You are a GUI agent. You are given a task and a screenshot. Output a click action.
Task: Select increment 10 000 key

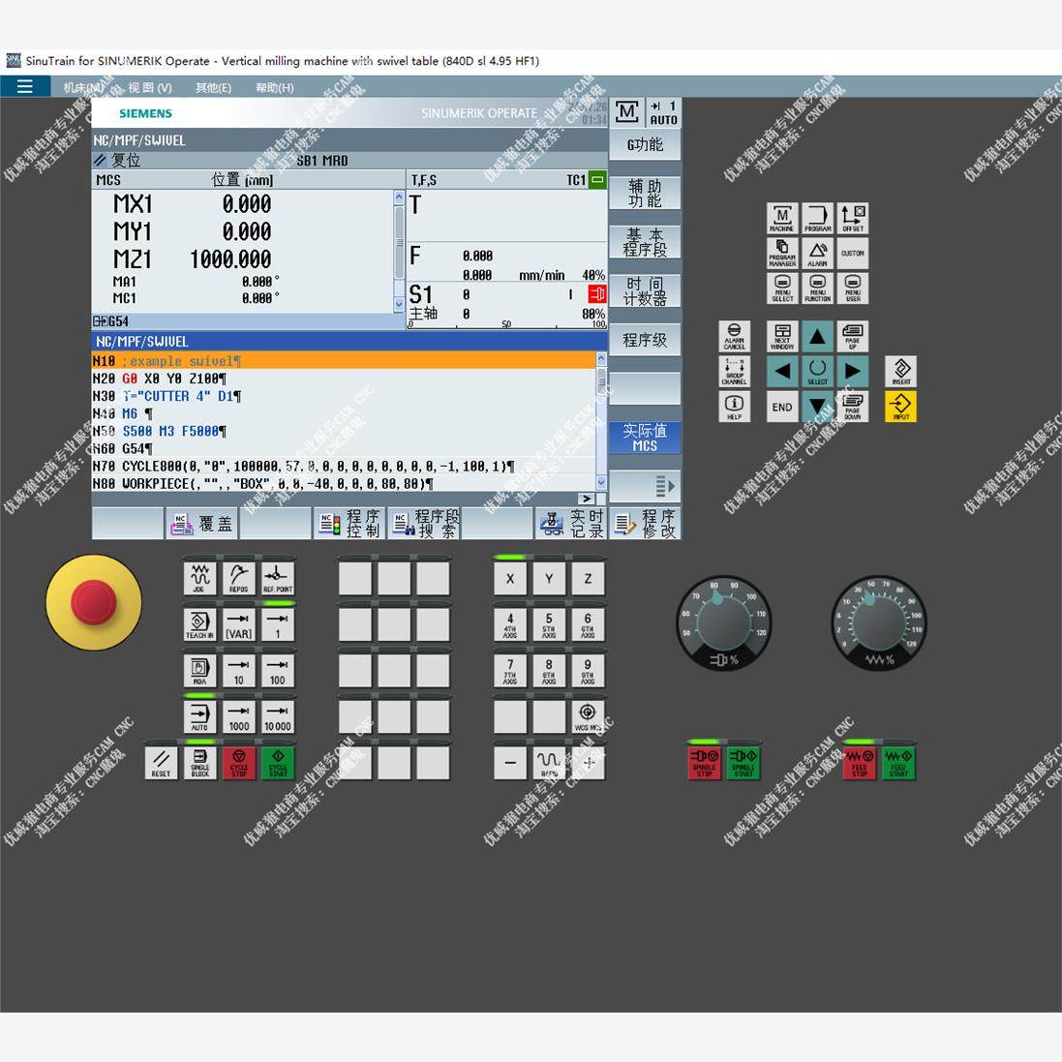pos(278,716)
